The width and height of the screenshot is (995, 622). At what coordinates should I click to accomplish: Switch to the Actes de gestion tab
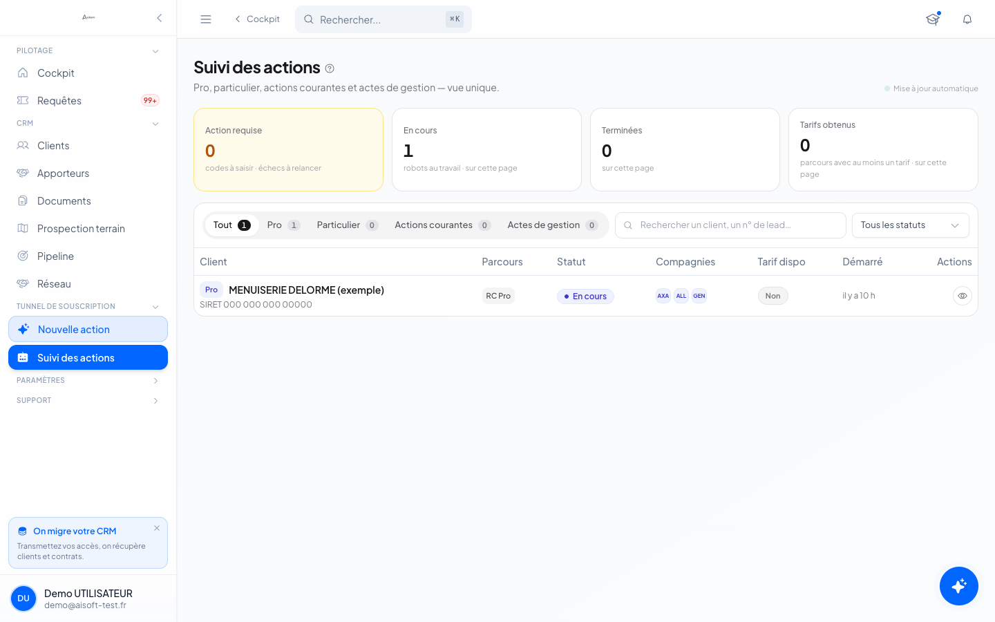[x=552, y=225]
